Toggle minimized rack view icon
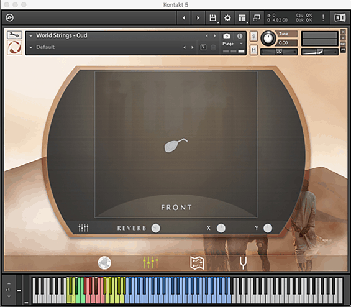This screenshot has height=307, width=351. pyautogui.click(x=257, y=17)
